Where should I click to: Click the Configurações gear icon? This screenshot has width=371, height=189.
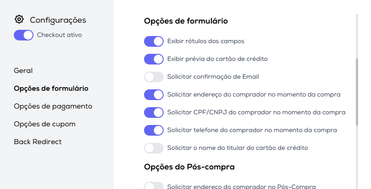(19, 20)
